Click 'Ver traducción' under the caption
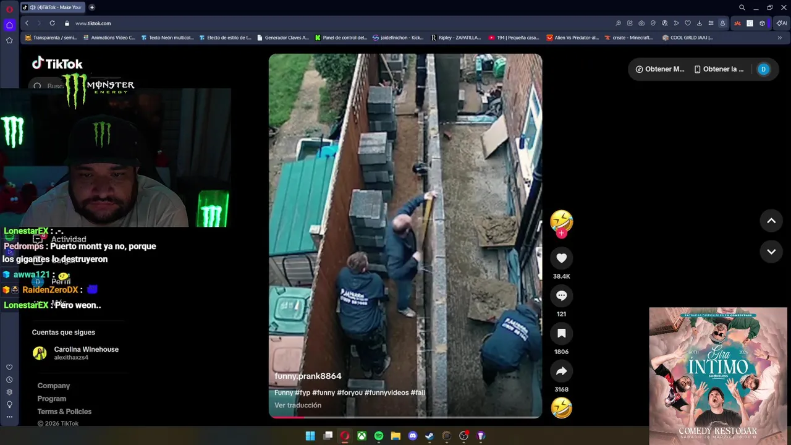The image size is (791, 445). coord(298,405)
